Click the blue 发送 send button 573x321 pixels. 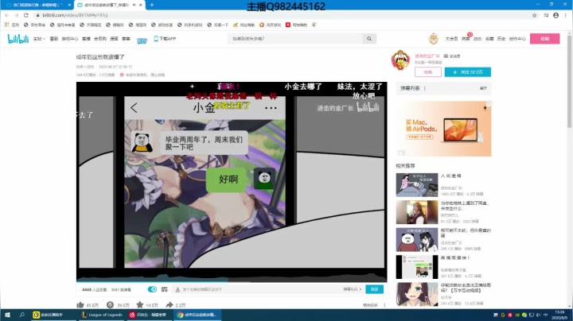click(374, 289)
